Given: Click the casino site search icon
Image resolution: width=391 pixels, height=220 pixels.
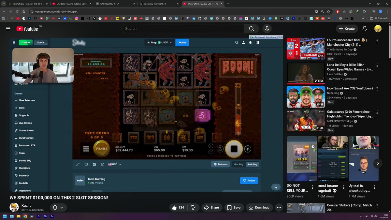Looking at the screenshot, I should point(237,42).
